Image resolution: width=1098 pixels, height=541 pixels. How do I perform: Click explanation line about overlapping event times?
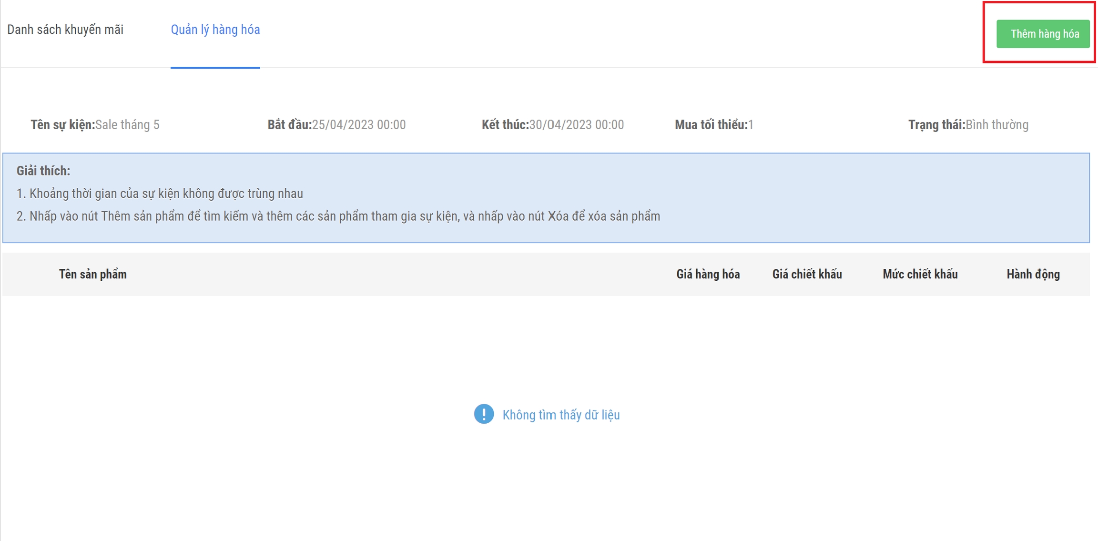pyautogui.click(x=160, y=194)
